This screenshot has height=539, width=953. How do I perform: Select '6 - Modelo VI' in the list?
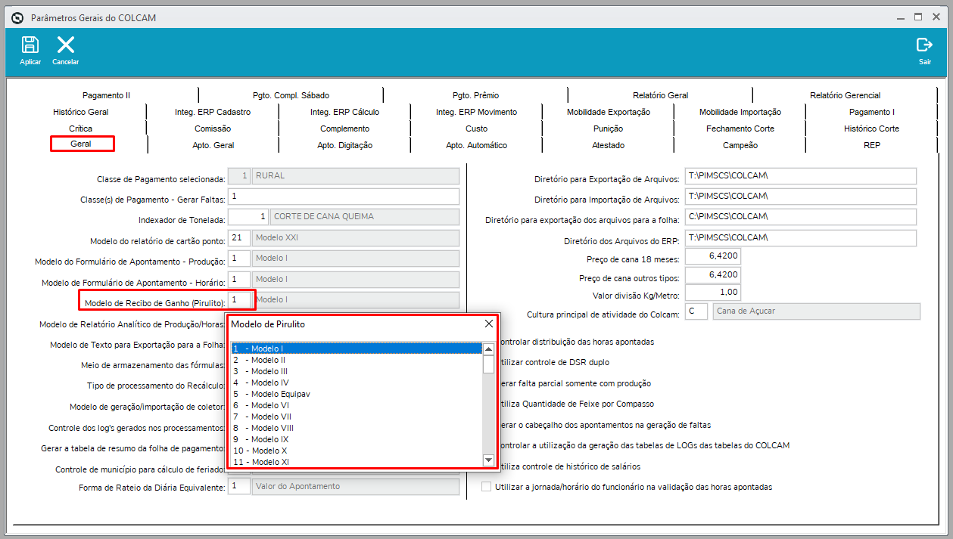(357, 405)
